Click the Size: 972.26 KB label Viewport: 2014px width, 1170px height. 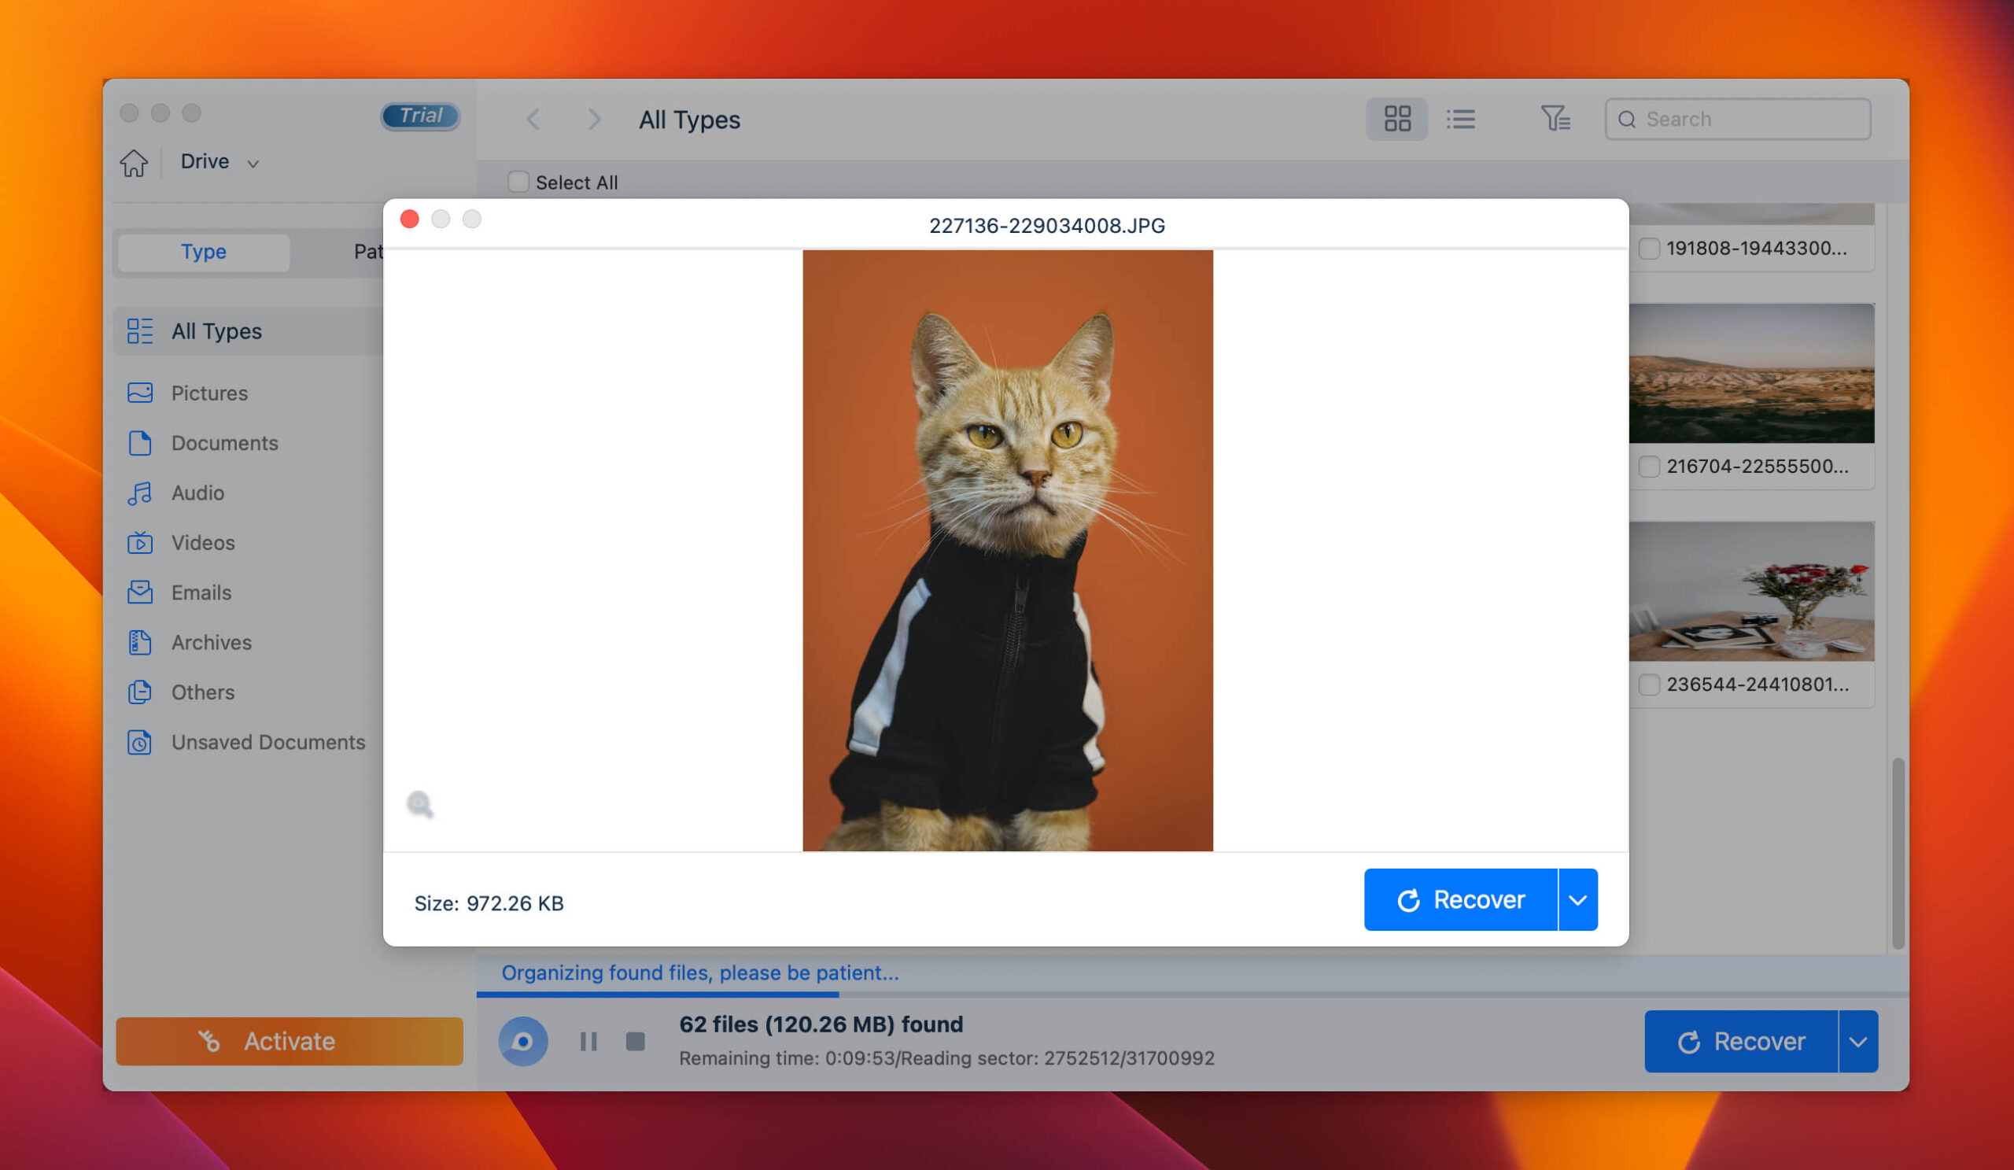click(489, 903)
